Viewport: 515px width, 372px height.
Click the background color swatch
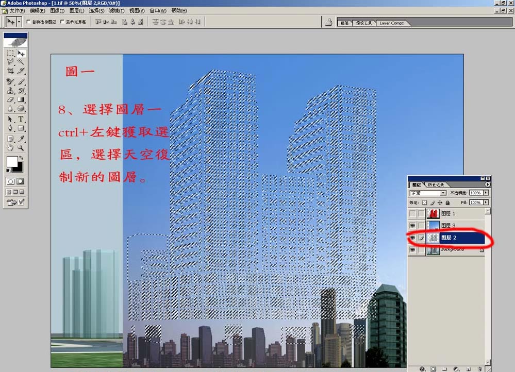pos(19,168)
